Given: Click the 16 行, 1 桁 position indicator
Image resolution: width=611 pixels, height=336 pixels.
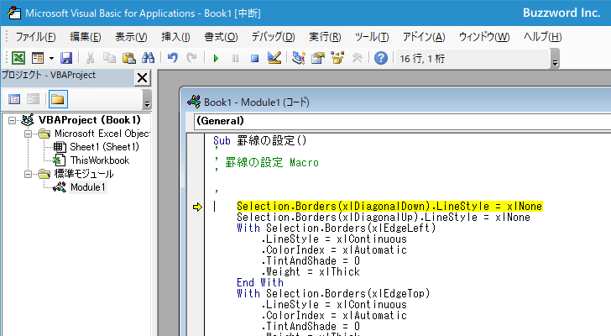Looking at the screenshot, I should (x=422, y=59).
